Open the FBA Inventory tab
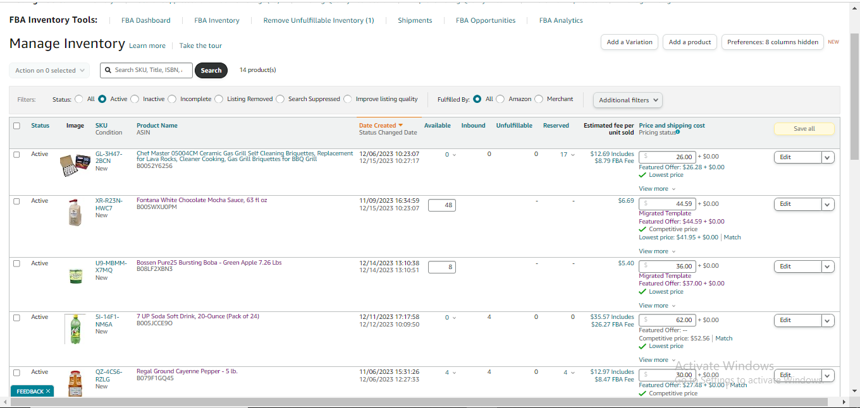 217,20
